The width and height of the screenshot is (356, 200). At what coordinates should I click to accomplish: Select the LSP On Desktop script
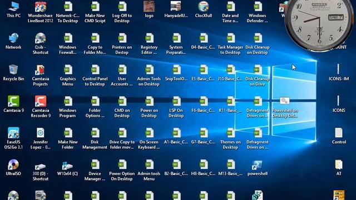176,101
